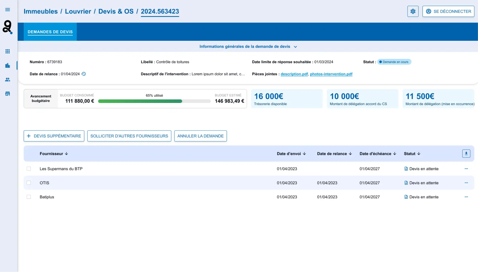Viewport: 478px width, 272px height.
Task: Open more options for OTIS row
Action: point(466,183)
